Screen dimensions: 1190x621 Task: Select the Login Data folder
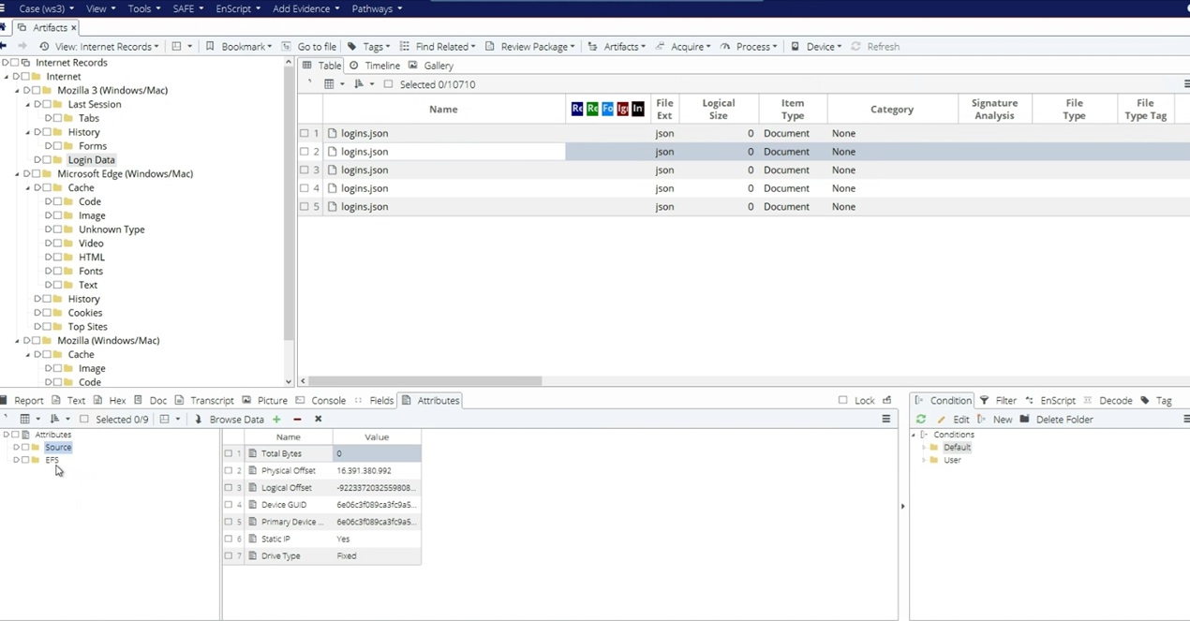point(92,160)
